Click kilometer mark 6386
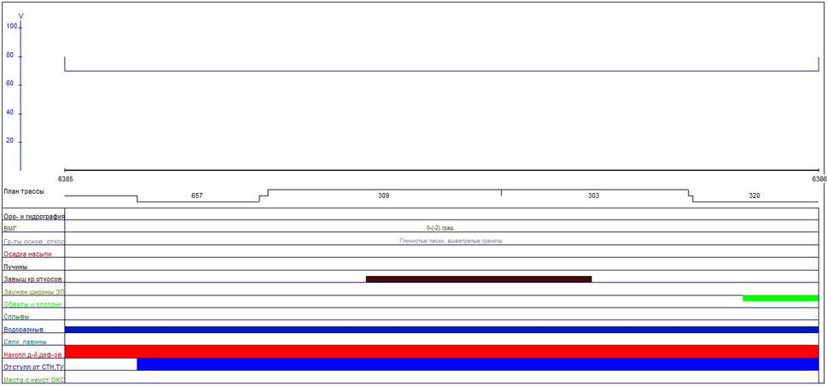 pyautogui.click(x=819, y=179)
